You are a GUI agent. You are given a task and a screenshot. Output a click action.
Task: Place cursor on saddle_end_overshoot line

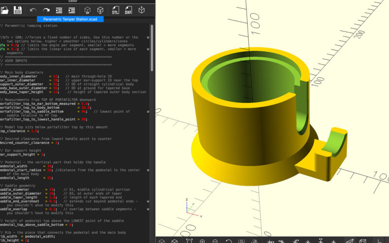(69, 201)
